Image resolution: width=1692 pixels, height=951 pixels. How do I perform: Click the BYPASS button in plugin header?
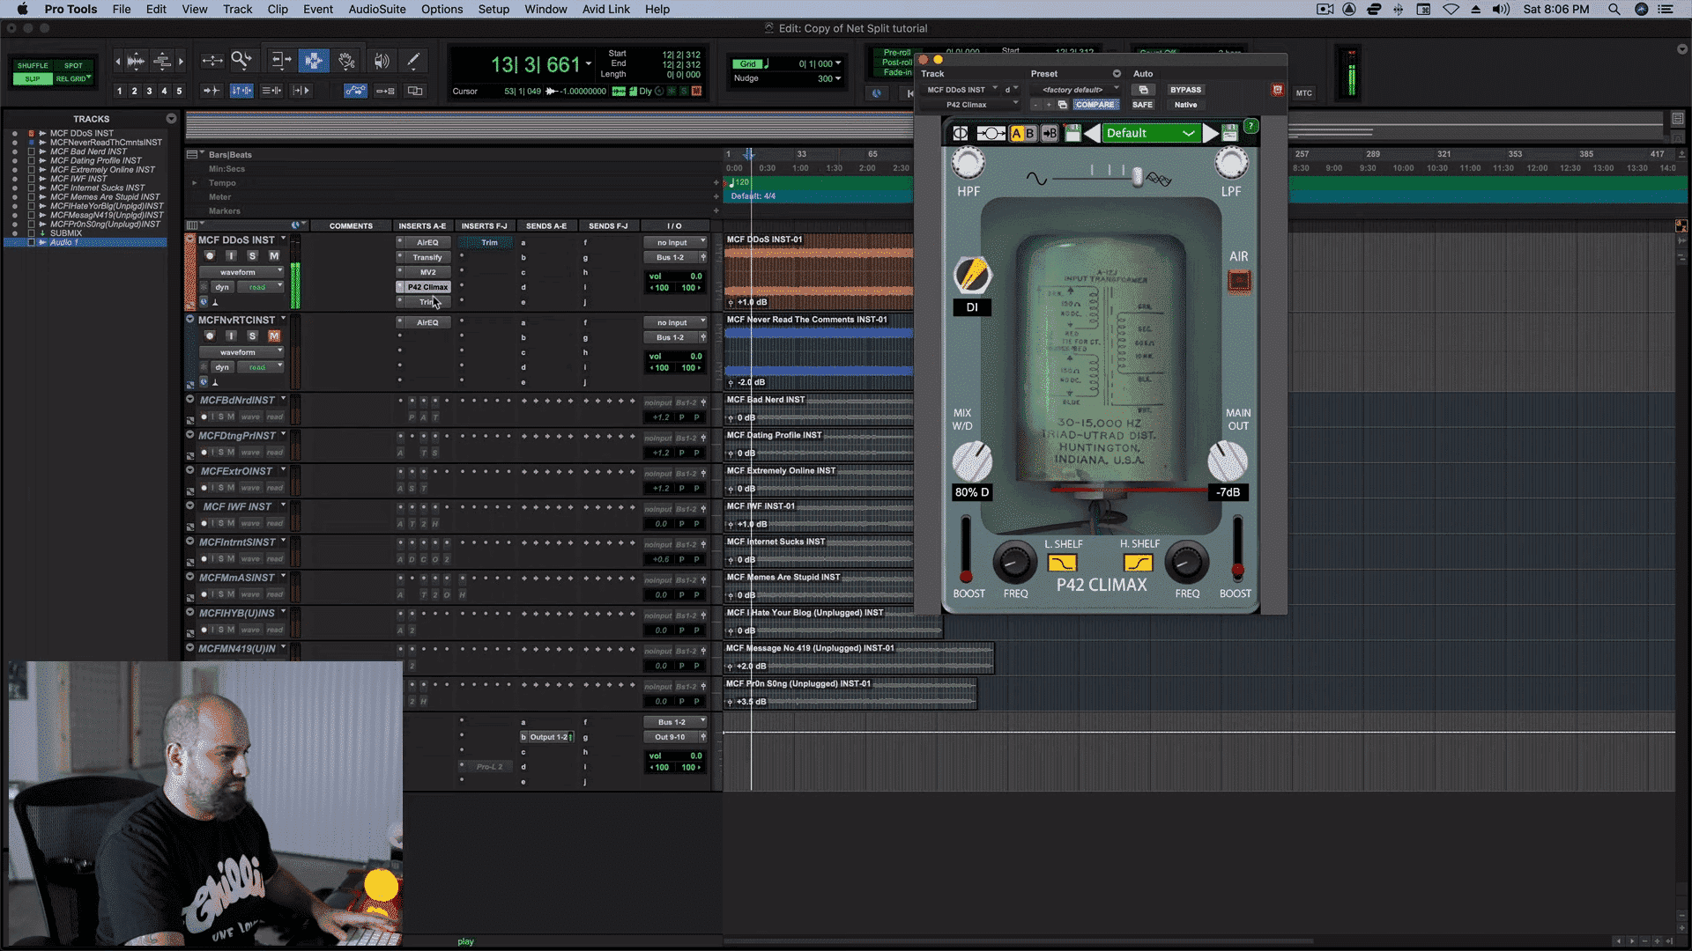pyautogui.click(x=1185, y=90)
